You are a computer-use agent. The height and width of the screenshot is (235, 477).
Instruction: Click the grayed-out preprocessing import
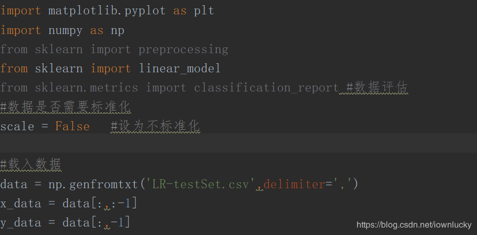(183, 49)
